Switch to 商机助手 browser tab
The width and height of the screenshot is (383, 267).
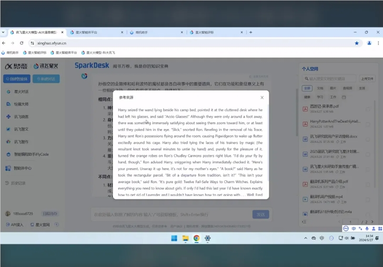pyautogui.click(x=156, y=32)
